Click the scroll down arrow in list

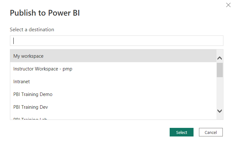point(220,111)
